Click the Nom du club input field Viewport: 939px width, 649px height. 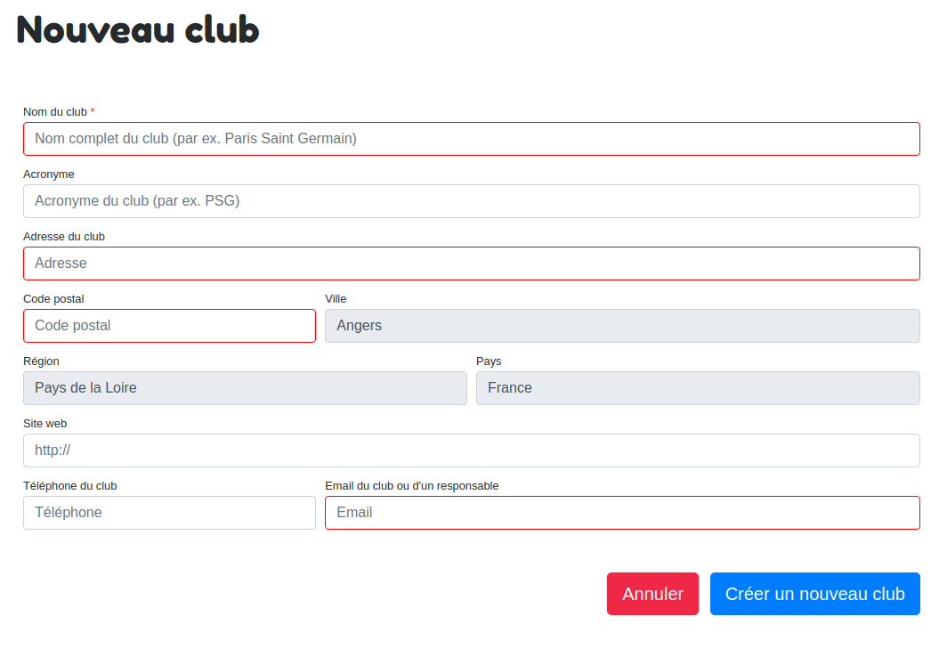coord(472,139)
